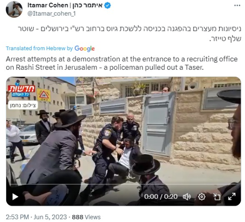
Task: Click the blue verified badge
Action: 107,6
